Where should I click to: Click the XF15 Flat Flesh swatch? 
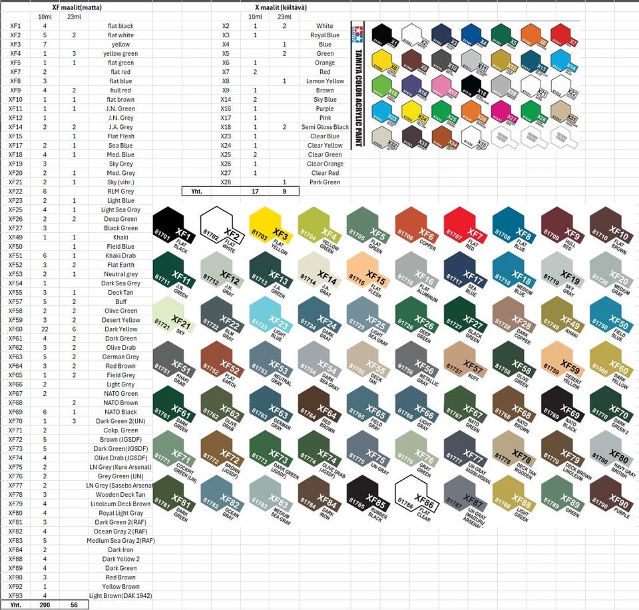pyautogui.click(x=367, y=271)
